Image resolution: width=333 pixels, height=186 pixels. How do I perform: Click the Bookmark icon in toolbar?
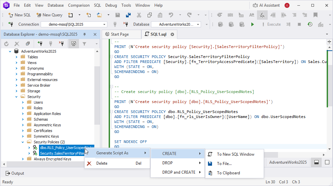click(x=315, y=15)
